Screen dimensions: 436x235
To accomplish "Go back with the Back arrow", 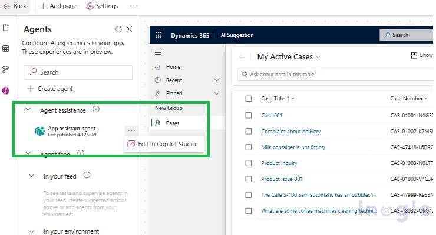I will pos(15,6).
